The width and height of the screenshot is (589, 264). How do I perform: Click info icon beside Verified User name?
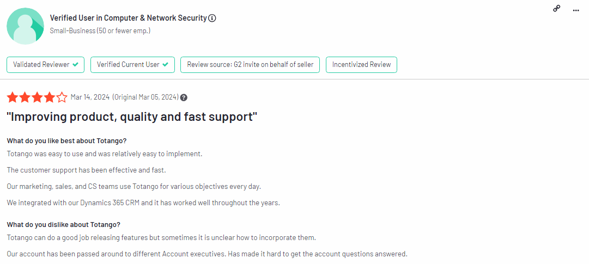coord(212,18)
